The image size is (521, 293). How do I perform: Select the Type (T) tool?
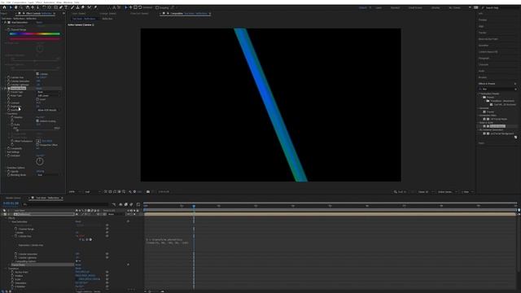pyautogui.click(x=66, y=7)
